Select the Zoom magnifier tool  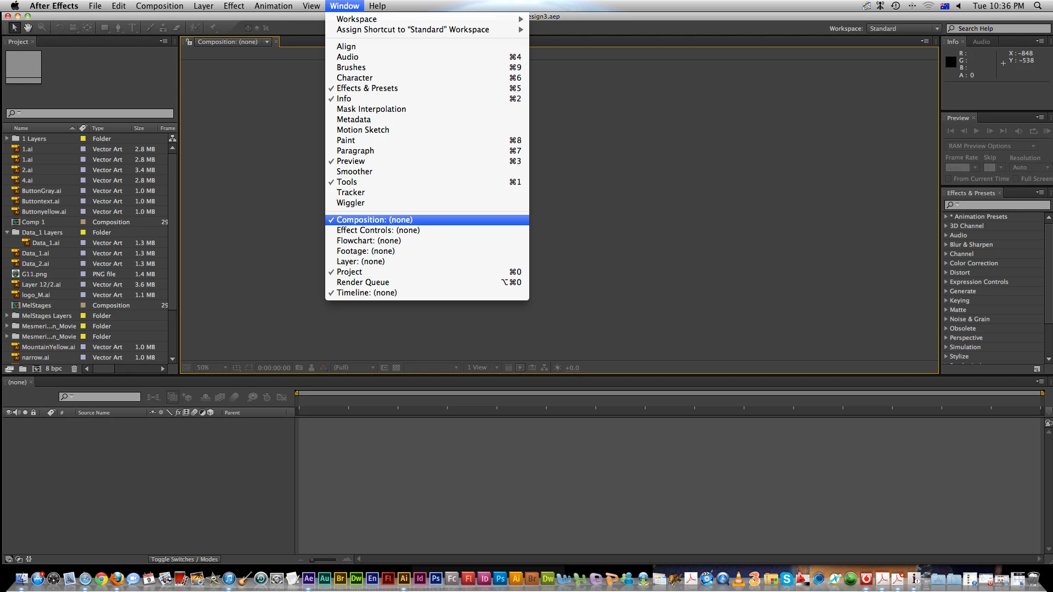point(42,27)
